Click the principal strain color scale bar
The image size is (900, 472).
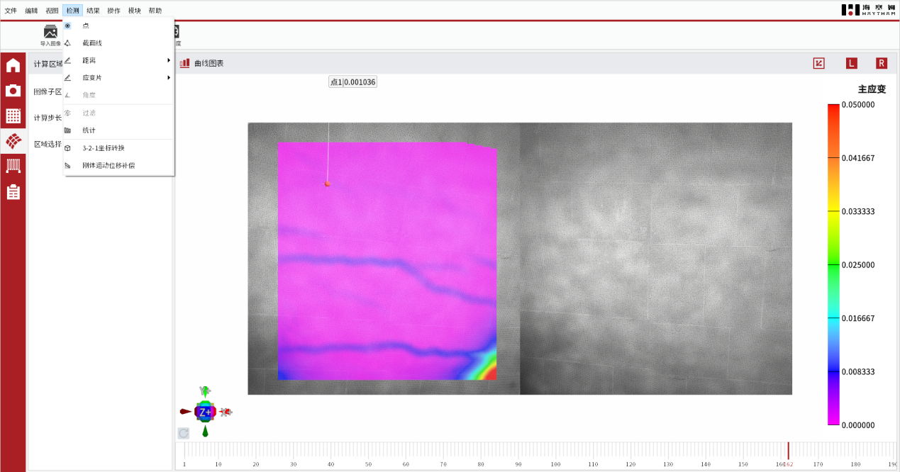point(833,264)
